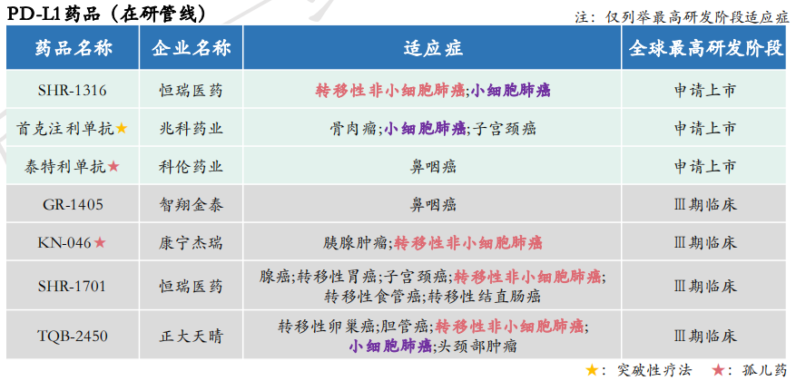The image size is (796, 381).
Task: Click the indication 转移性胃癌
Action: pos(337,277)
